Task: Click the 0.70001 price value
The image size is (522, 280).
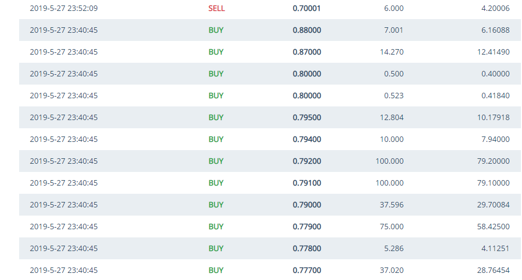Action: (x=307, y=9)
